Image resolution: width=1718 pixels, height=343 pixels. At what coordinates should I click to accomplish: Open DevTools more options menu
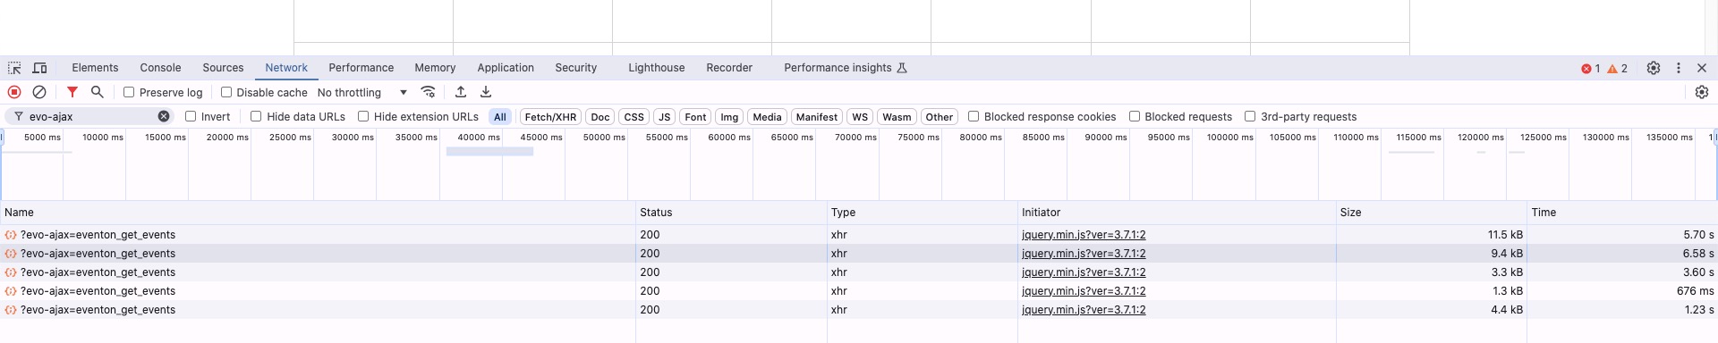click(1679, 68)
